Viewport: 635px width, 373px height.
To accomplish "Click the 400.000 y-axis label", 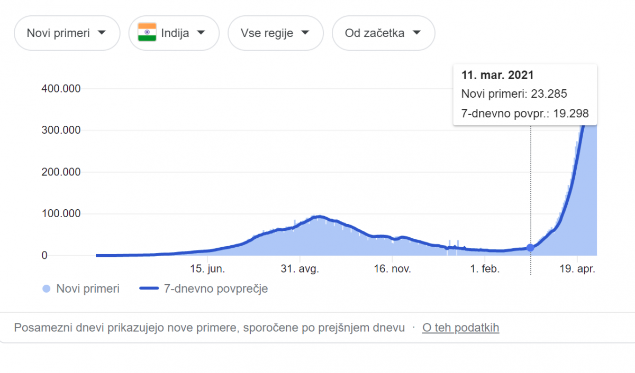I will [x=61, y=89].
